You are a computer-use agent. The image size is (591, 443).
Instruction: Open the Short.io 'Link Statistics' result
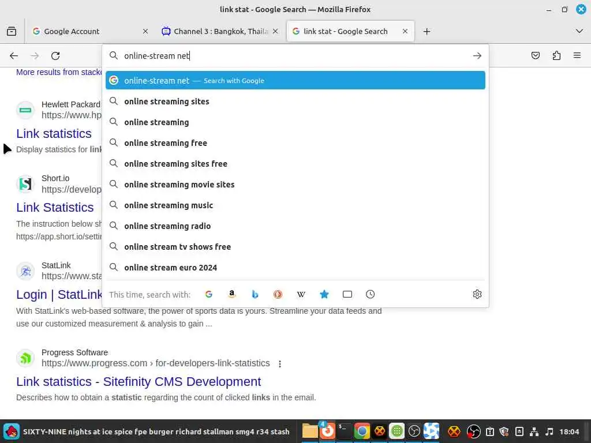(x=55, y=208)
